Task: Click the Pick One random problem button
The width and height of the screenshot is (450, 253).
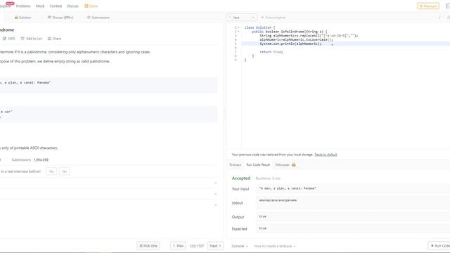Action: pyautogui.click(x=148, y=246)
